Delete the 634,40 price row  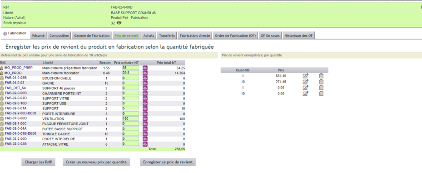[x=321, y=76]
